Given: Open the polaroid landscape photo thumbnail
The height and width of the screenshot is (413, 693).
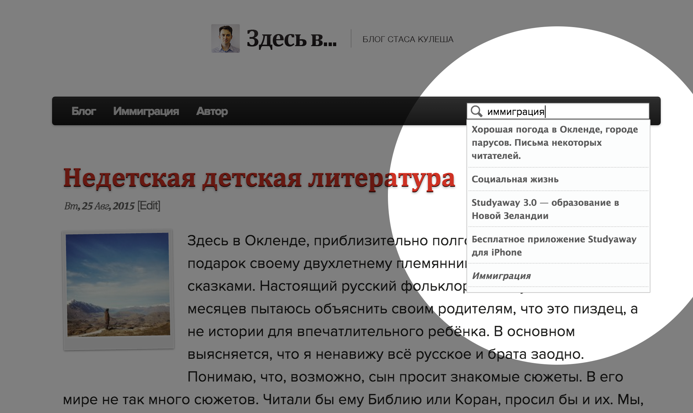Looking at the screenshot, I should tap(118, 286).
